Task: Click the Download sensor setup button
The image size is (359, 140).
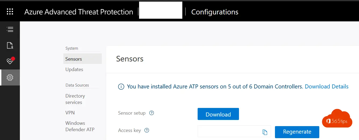Action: [x=218, y=114]
